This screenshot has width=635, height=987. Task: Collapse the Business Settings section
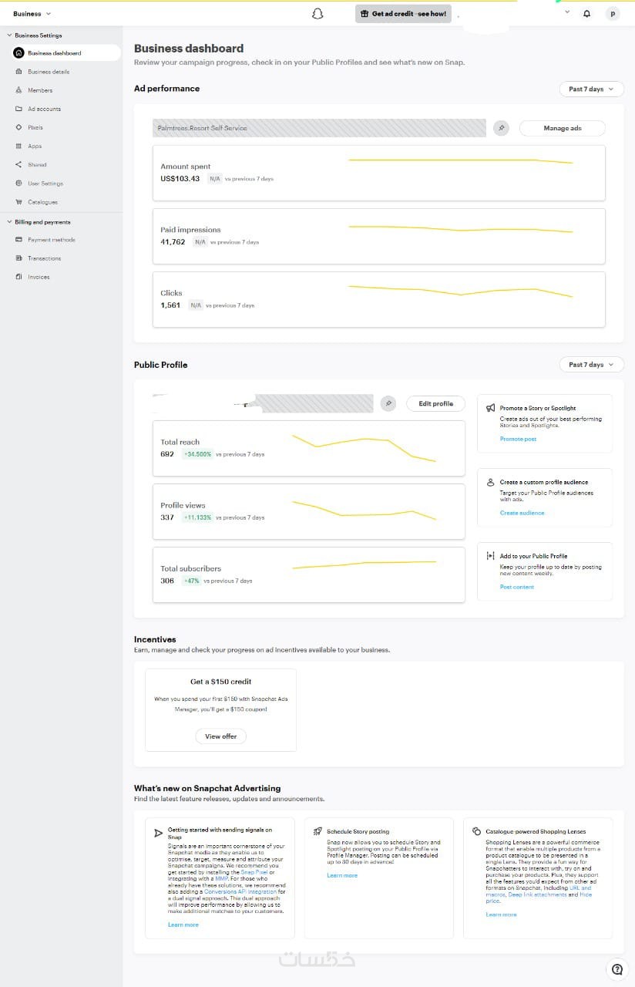(9, 35)
